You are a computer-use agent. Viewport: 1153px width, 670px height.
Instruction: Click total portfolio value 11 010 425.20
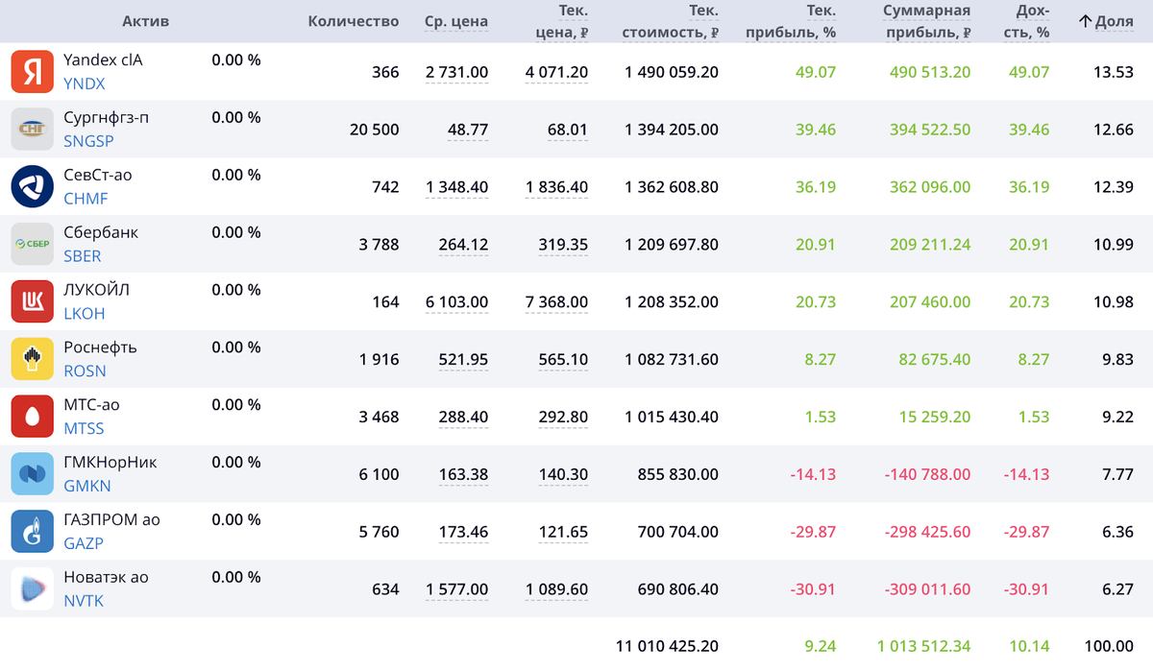(667, 646)
